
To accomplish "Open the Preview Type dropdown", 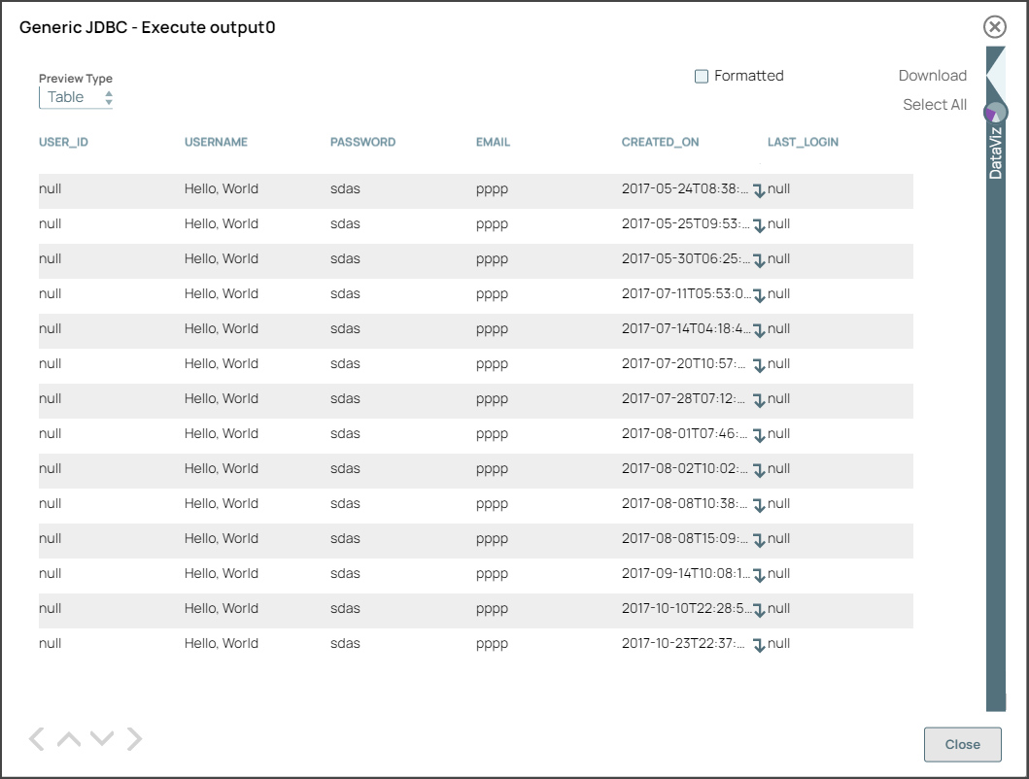I will pyautogui.click(x=77, y=97).
